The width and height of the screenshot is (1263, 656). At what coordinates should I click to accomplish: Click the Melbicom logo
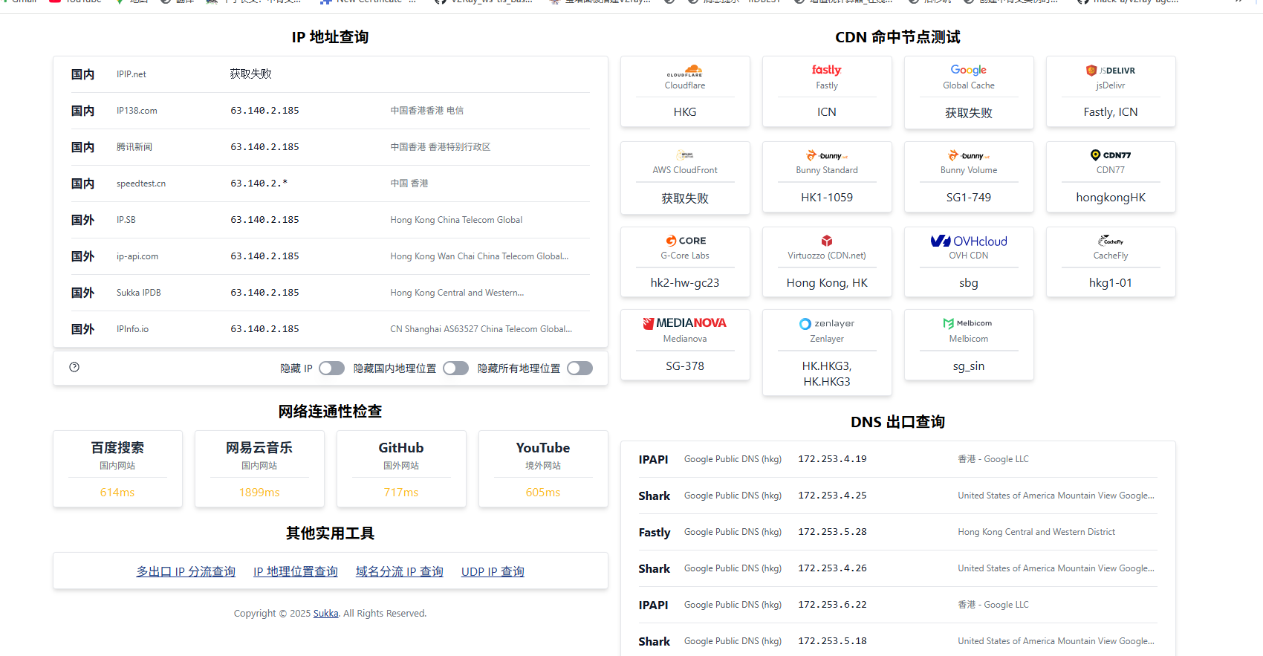[x=968, y=323]
